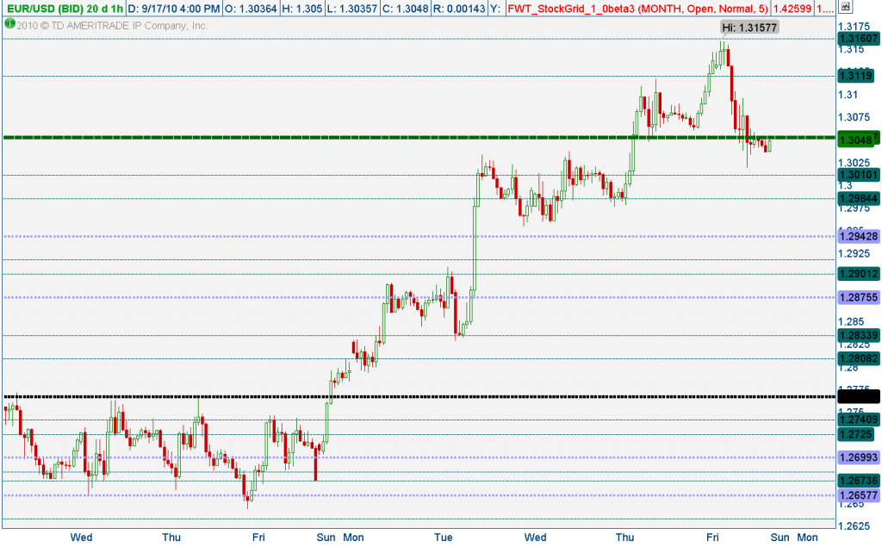Select the 1.29012 grid level label

click(x=858, y=274)
